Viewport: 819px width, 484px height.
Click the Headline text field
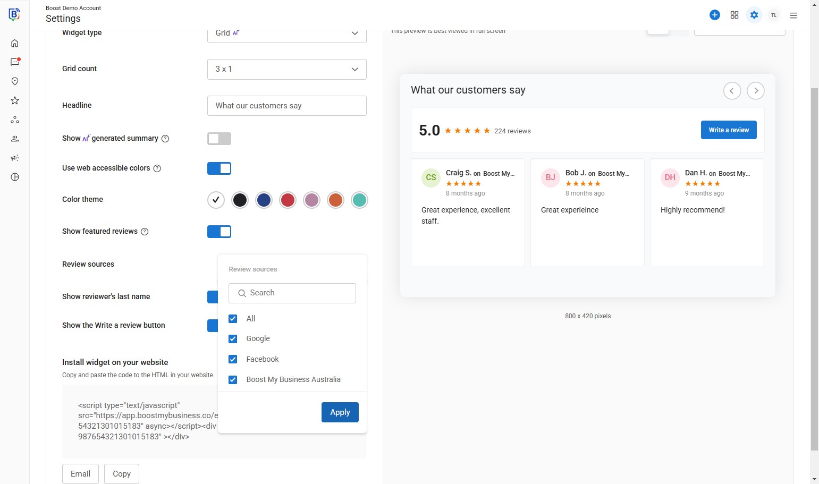pyautogui.click(x=286, y=106)
